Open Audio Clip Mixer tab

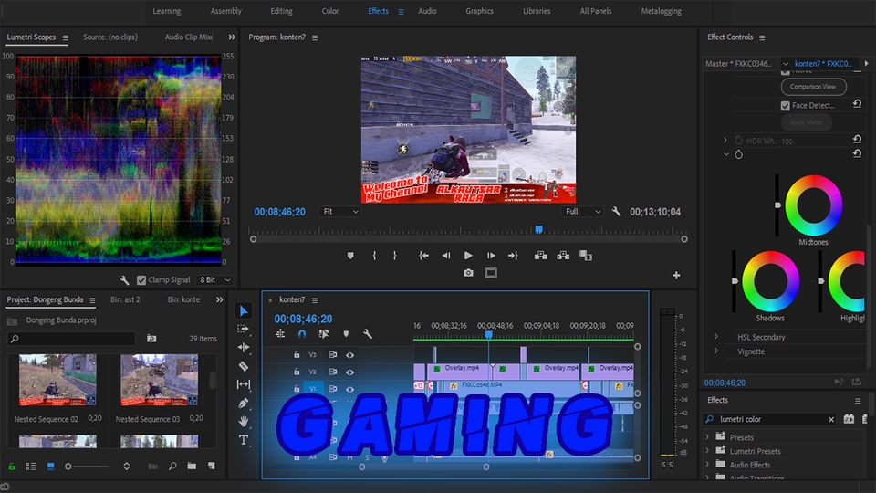(188, 37)
